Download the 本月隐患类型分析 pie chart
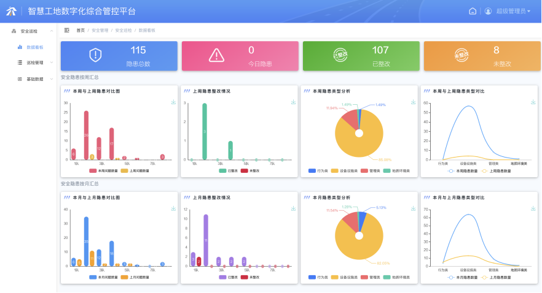 tap(413, 208)
